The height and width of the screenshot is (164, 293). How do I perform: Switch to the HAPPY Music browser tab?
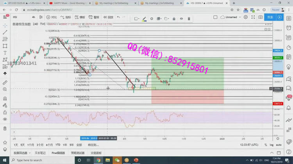pyautogui.click(x=70, y=3)
